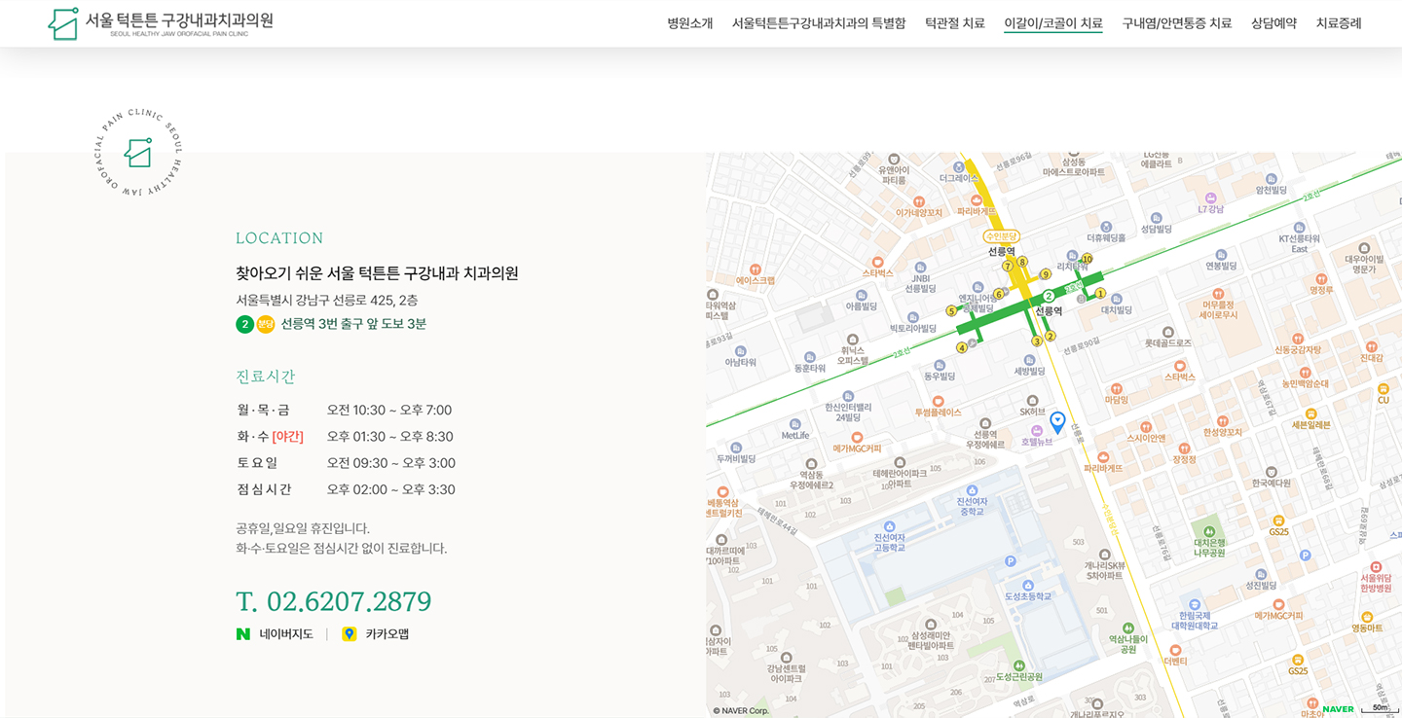Open the 턱관절 치료 menu

click(954, 23)
